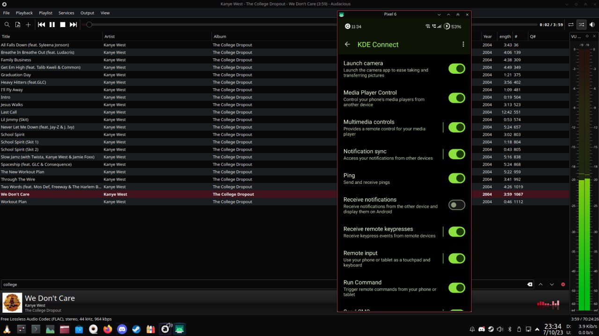The height and width of the screenshot is (336, 599).
Task: Open the software store bag icon
Action: pyautogui.click(x=79, y=329)
